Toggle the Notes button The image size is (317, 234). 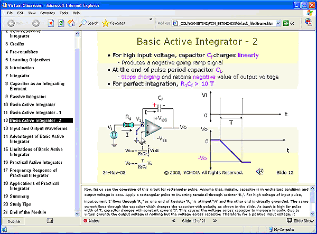91,221
